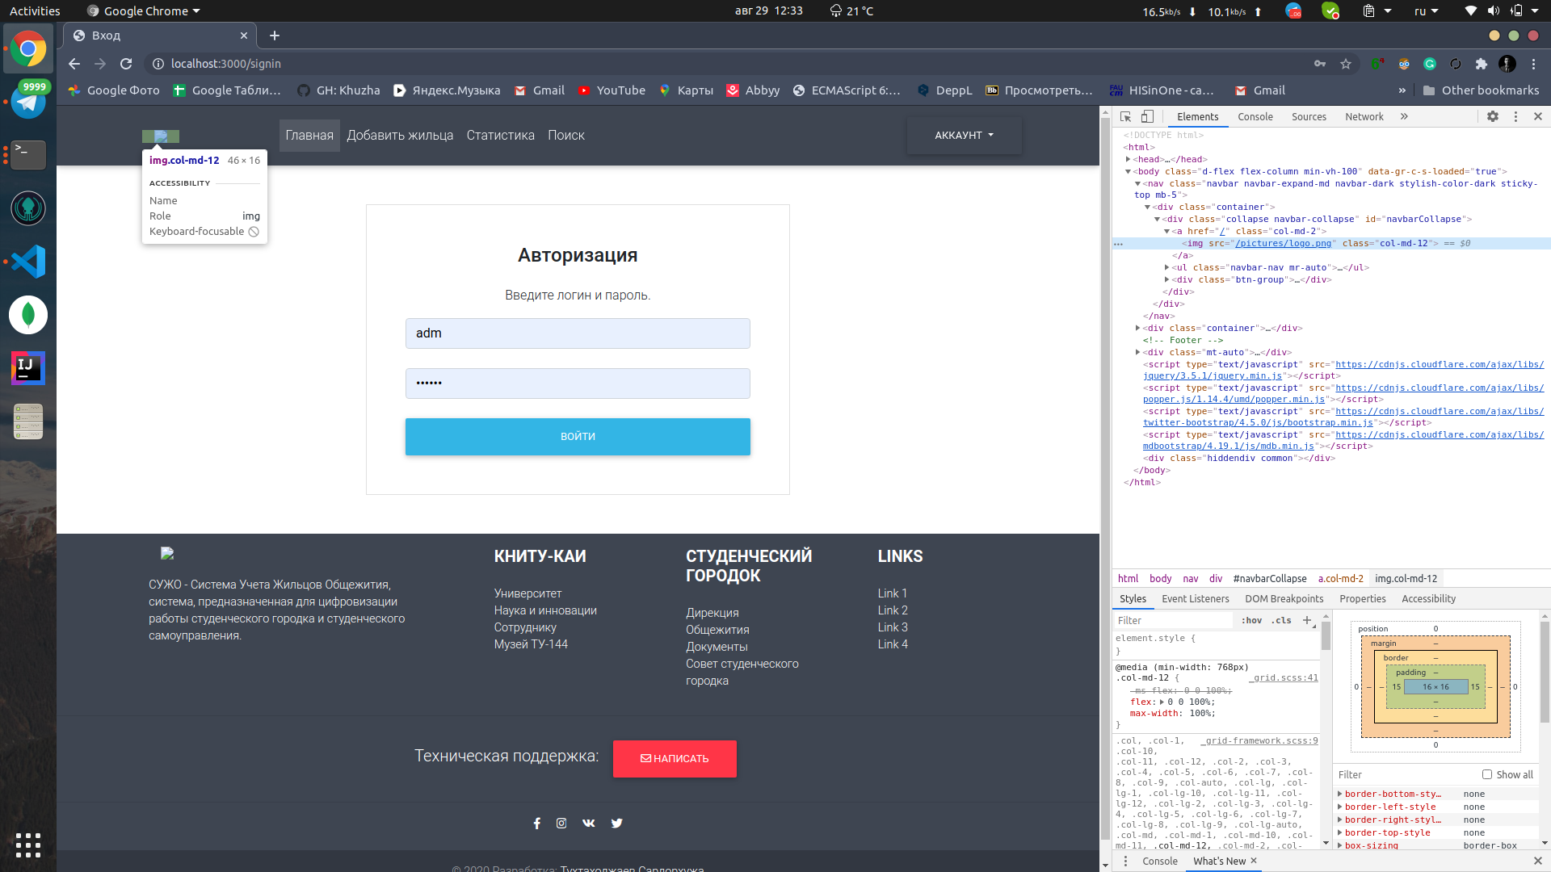Switch to the Console tab in DevTools
The width and height of the screenshot is (1551, 872).
pyautogui.click(x=1255, y=116)
